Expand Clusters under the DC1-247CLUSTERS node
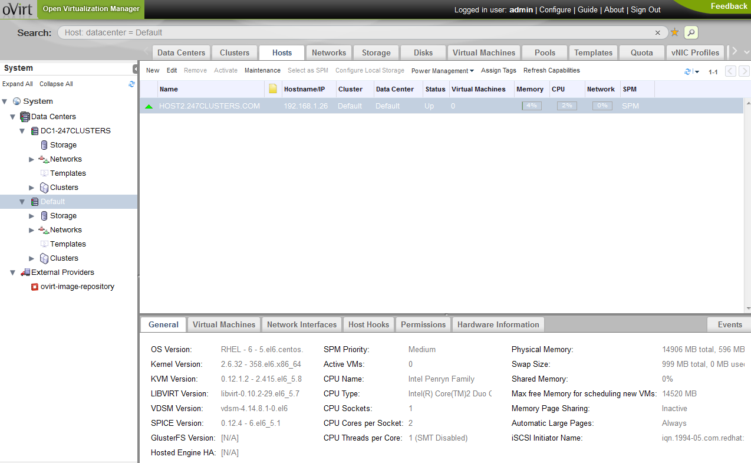Screen dimensions: 751x463 (32, 188)
